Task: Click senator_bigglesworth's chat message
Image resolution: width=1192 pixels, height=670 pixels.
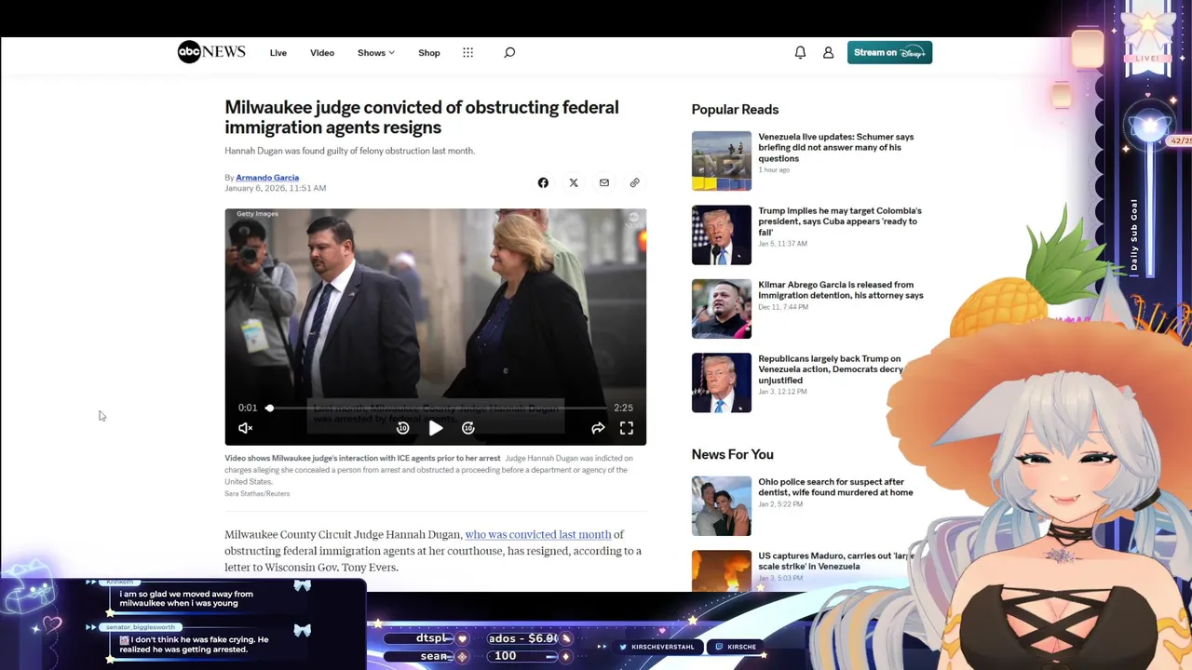Action: coord(193,644)
